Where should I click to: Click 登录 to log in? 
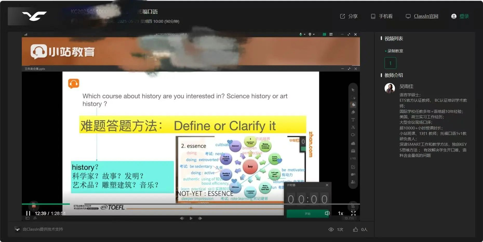(464, 16)
